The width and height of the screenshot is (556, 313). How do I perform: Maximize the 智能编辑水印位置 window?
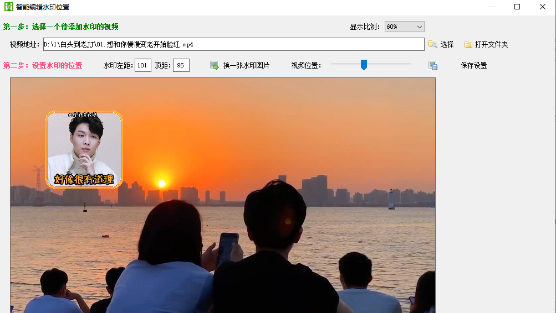tap(517, 7)
